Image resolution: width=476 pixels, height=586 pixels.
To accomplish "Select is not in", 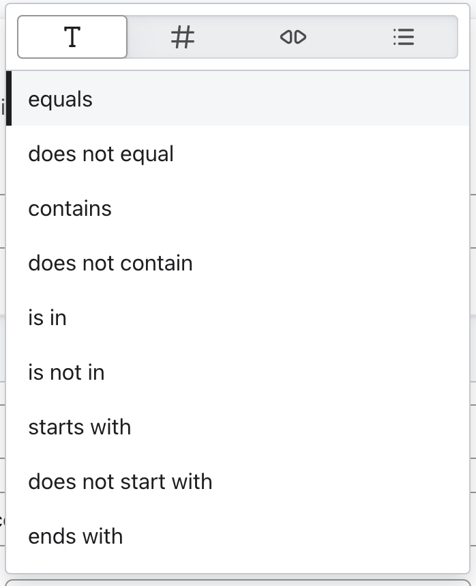I will coord(65,372).
